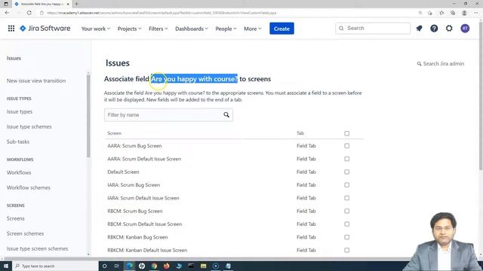Click the Windows taskbar search box
The width and height of the screenshot is (483, 271).
55,266
